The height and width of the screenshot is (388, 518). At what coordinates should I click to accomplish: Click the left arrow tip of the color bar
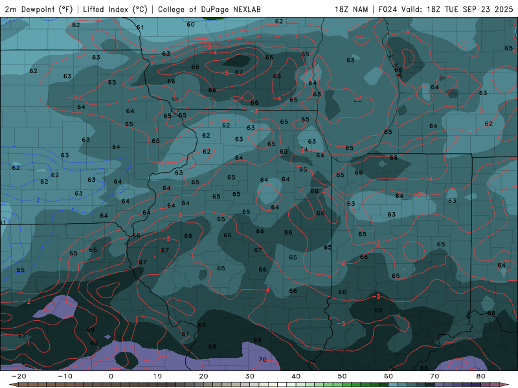click(12, 384)
